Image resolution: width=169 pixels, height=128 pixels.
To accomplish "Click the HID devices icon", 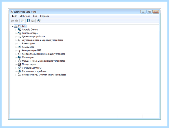I will coord(19,75).
